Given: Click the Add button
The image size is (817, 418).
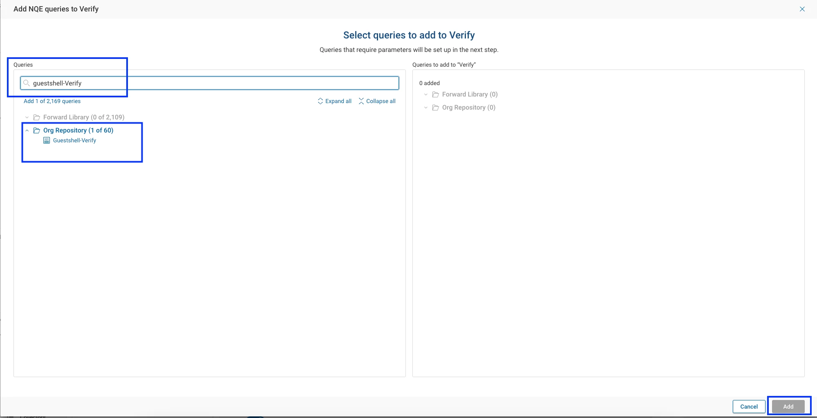Looking at the screenshot, I should click(788, 407).
